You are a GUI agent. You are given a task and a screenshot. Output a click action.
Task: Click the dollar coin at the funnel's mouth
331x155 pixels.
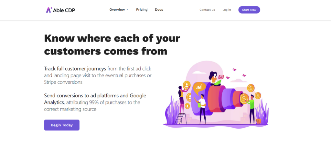pyautogui.click(x=244, y=98)
